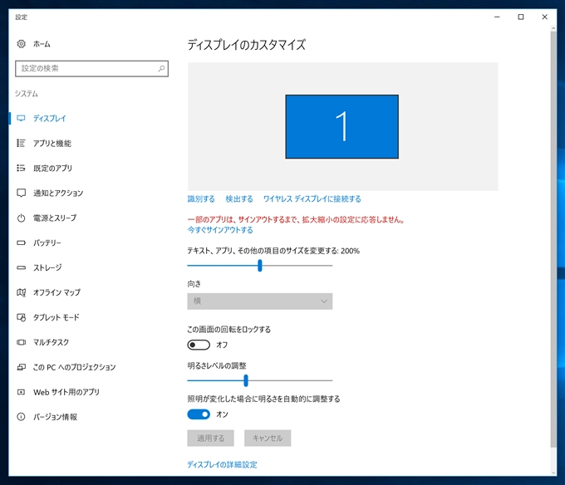Click the マルチタスク icon
The width and height of the screenshot is (565, 485).
[x=22, y=342]
